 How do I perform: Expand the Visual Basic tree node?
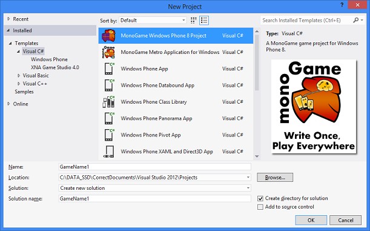point(19,75)
